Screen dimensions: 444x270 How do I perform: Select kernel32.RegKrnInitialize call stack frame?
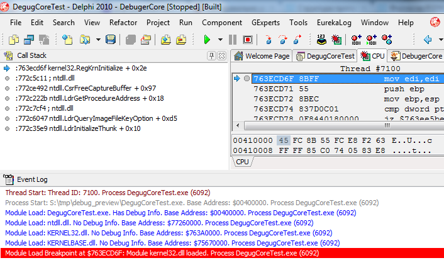point(82,68)
